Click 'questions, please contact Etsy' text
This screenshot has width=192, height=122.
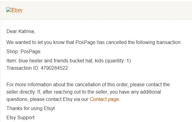(39, 99)
